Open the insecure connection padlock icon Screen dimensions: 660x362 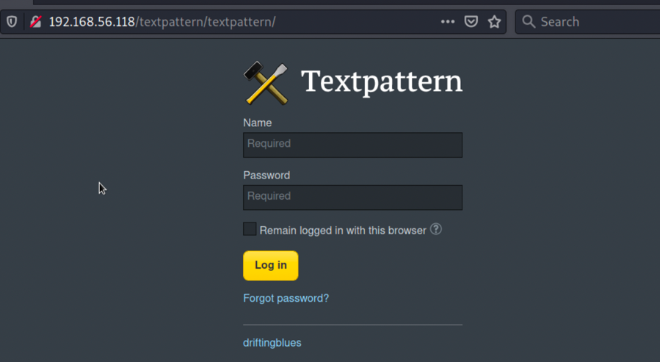[36, 21]
